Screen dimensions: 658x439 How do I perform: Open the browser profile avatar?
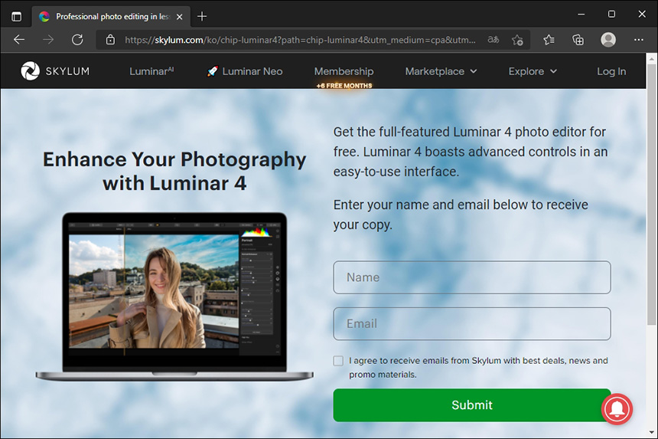coord(608,40)
